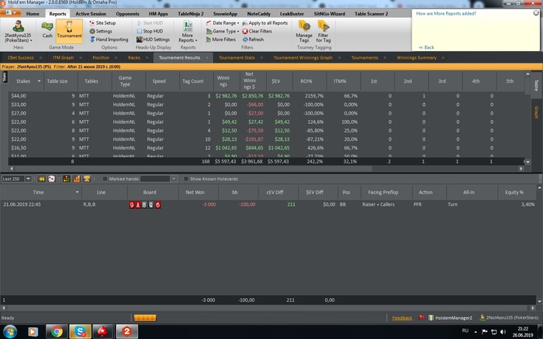Close the Tournament Results report tab
The image size is (543, 339).
tap(207, 58)
